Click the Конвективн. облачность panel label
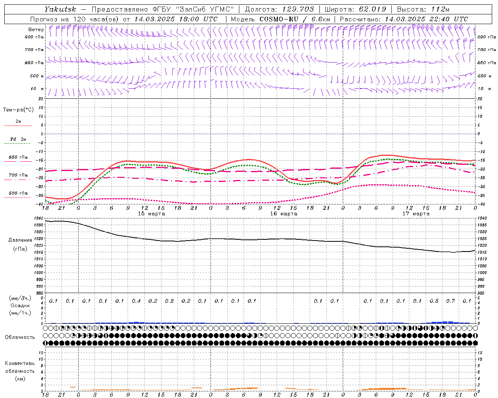This screenshot has width=498, height=398. click(20, 367)
